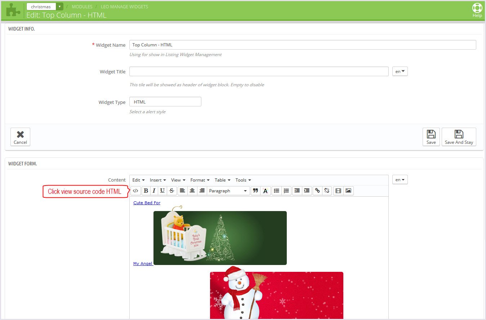Focus the Widget Name input field

pos(303,45)
